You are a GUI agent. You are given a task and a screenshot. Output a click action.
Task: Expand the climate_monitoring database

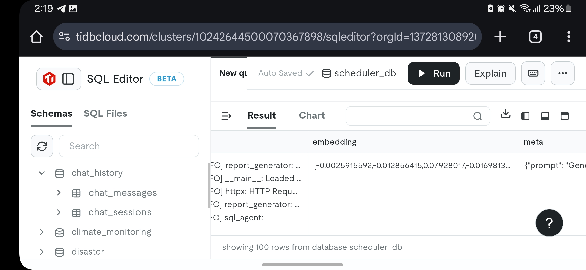(42, 232)
